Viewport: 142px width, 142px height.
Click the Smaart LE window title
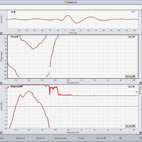[71, 2]
